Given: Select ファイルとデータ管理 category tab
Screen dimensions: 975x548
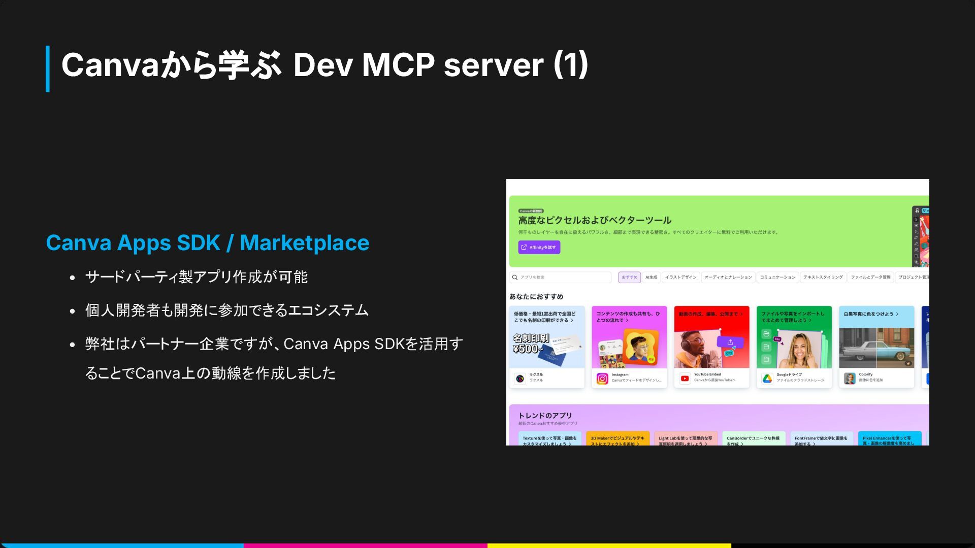Looking at the screenshot, I should coord(870,278).
